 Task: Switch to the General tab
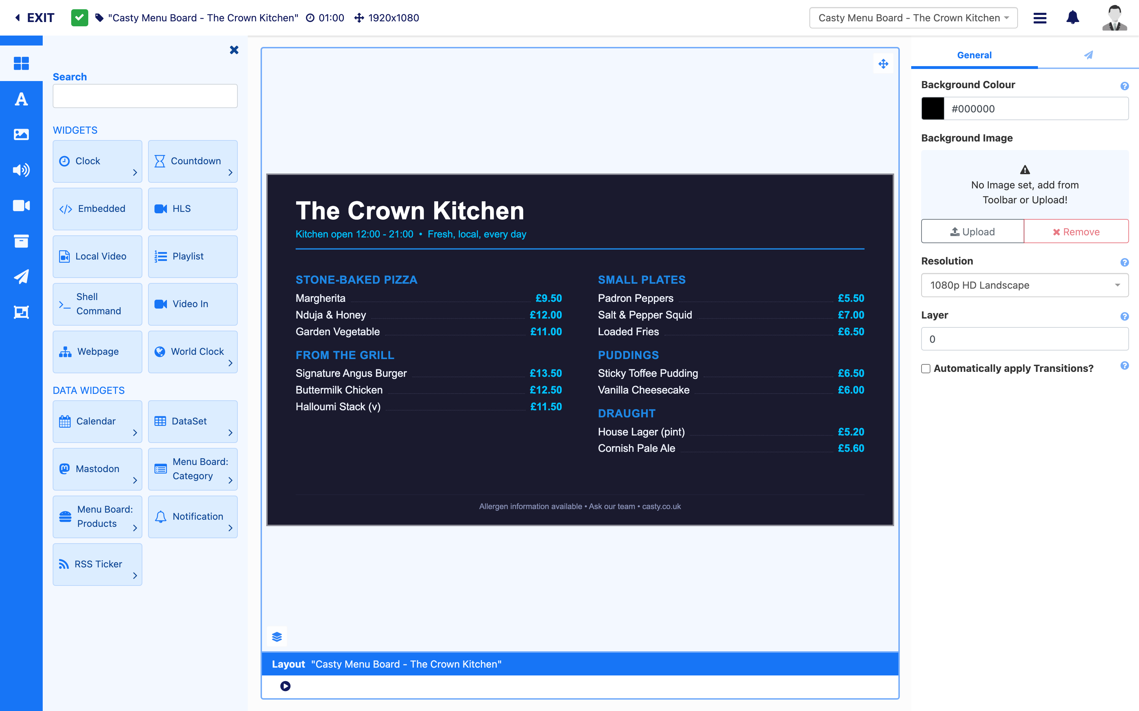[x=974, y=55]
